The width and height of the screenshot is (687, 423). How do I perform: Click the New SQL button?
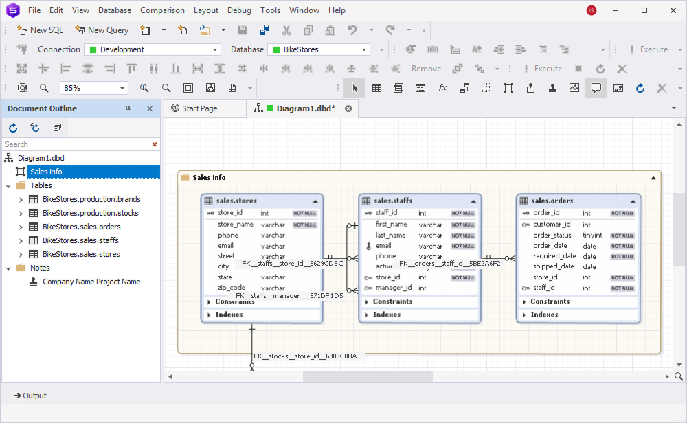(x=40, y=30)
